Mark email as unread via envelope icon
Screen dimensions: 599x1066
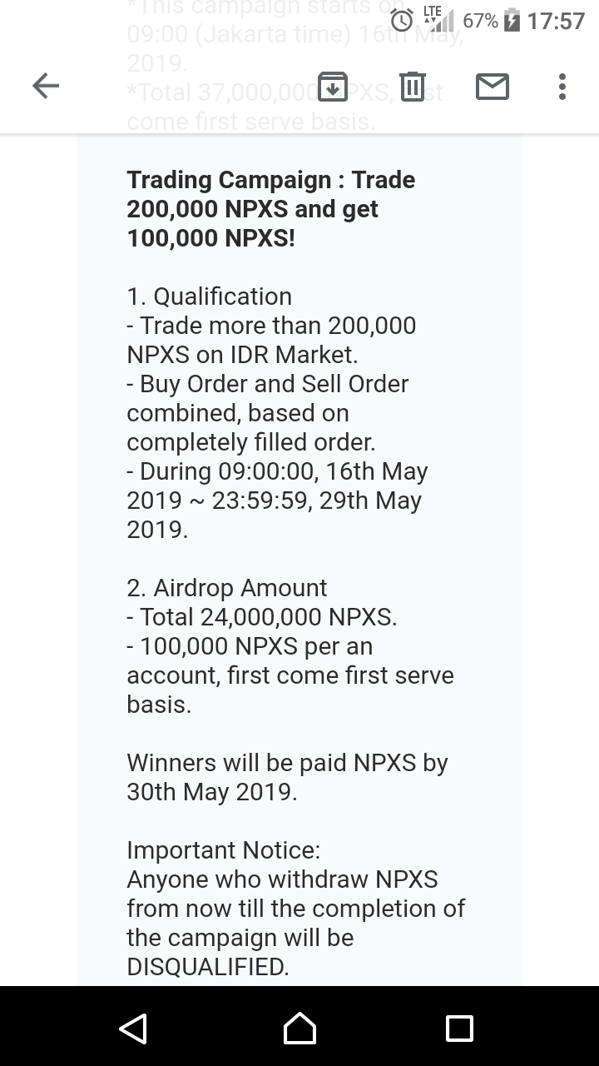(492, 87)
